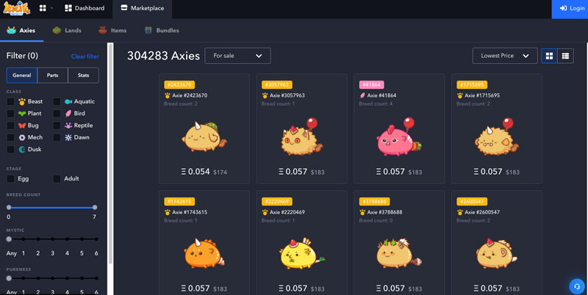Viewport: 588px width, 295px height.
Task: Open the #3057963 ID badge
Action: click(x=277, y=84)
